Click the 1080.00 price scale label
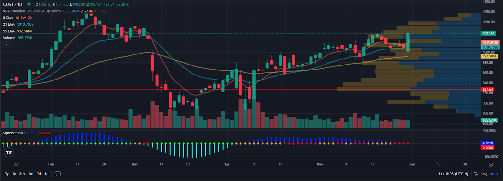This screenshot has width=503, height=181. click(489, 12)
